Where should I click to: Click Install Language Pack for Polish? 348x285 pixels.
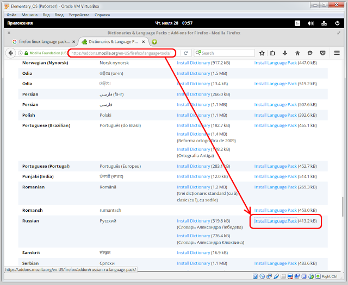pyautogui.click(x=276, y=115)
